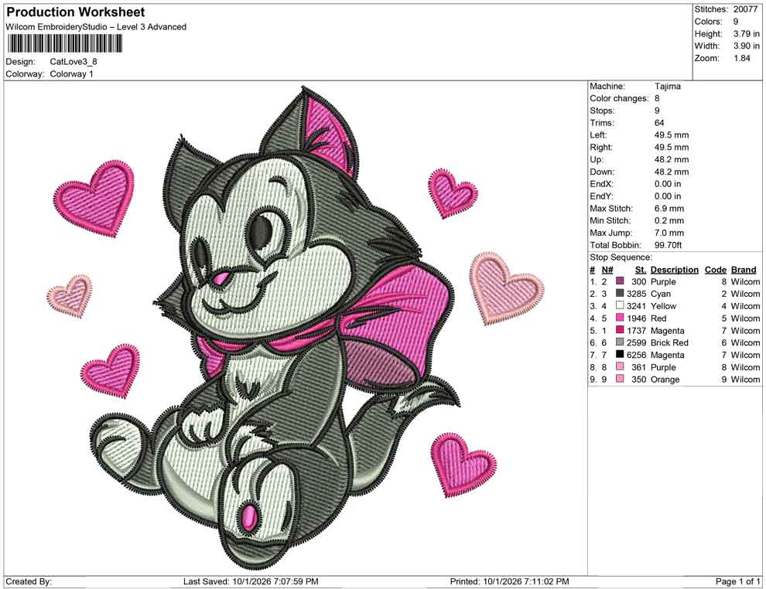The height and width of the screenshot is (589, 766).
Task: Click the Machine value Tajima
Action: pos(667,87)
